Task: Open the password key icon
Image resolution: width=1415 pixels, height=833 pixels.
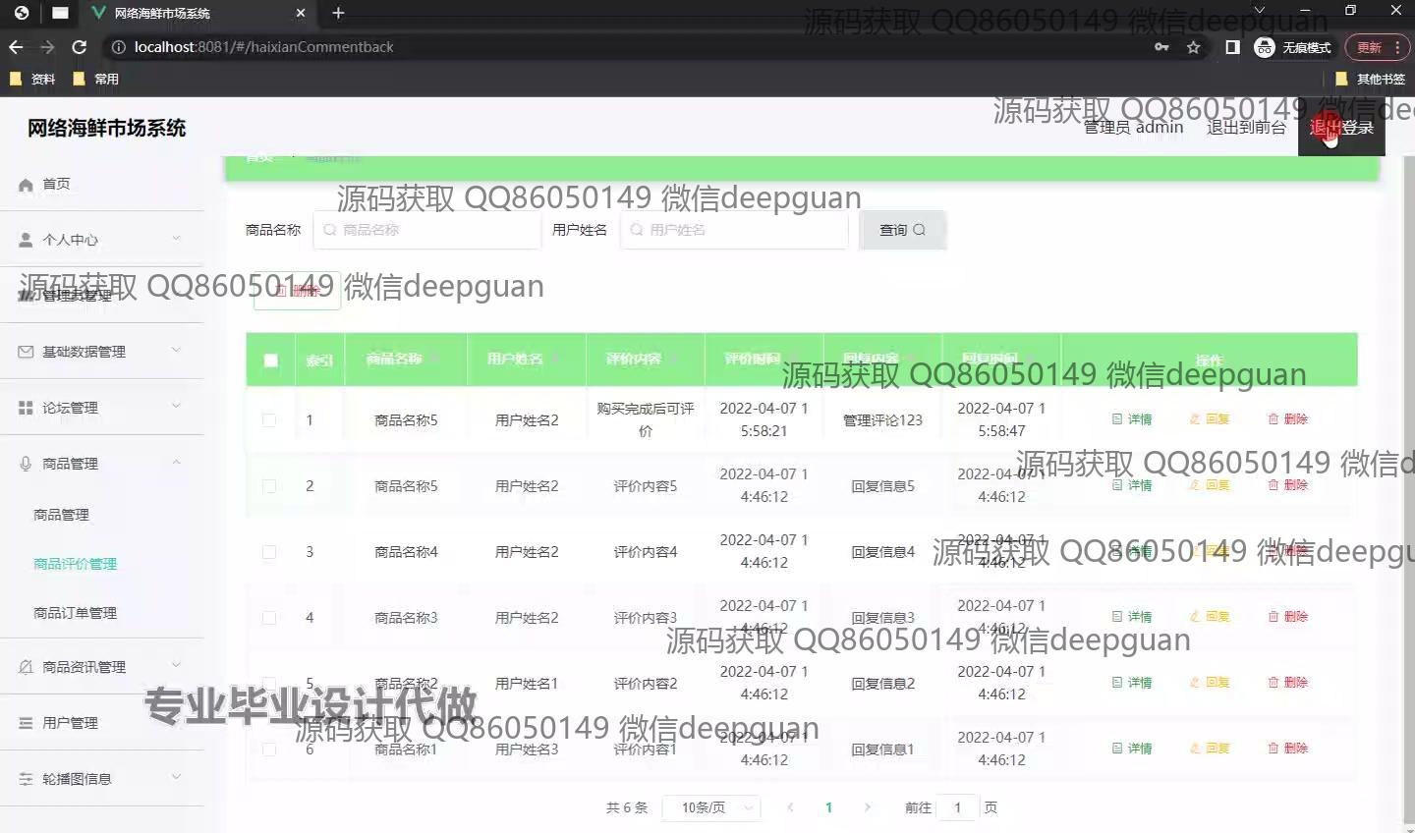Action: point(1161,47)
